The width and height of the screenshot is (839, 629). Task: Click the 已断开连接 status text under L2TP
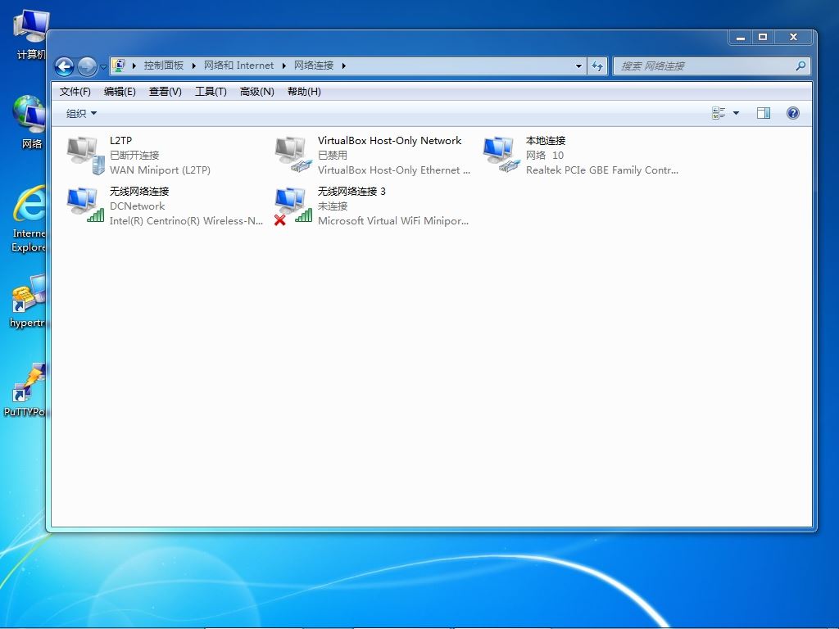(x=134, y=155)
